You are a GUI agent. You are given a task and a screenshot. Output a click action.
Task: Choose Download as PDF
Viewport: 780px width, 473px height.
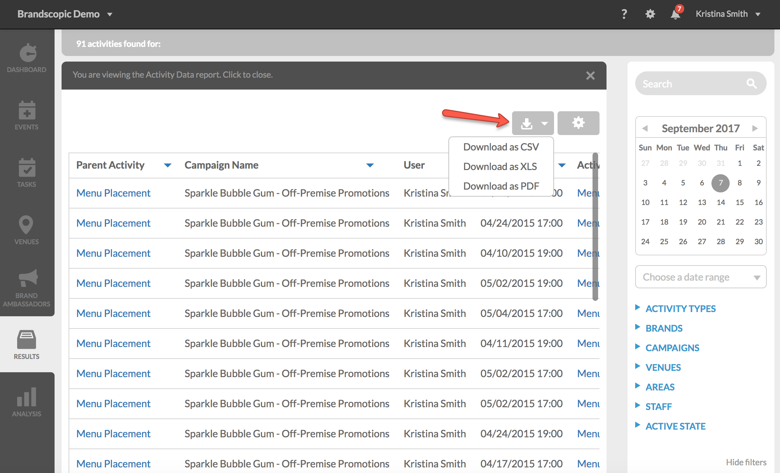point(501,186)
